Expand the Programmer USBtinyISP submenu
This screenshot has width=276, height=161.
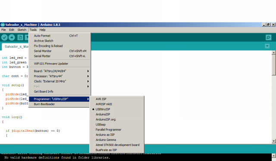pos(60,99)
